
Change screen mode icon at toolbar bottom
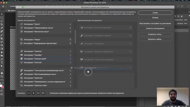pos(2,94)
